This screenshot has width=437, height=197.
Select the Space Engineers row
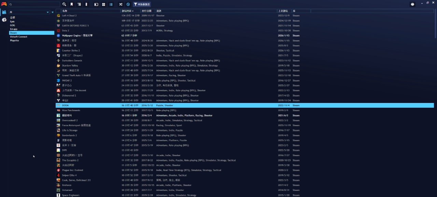pyautogui.click(x=245, y=195)
